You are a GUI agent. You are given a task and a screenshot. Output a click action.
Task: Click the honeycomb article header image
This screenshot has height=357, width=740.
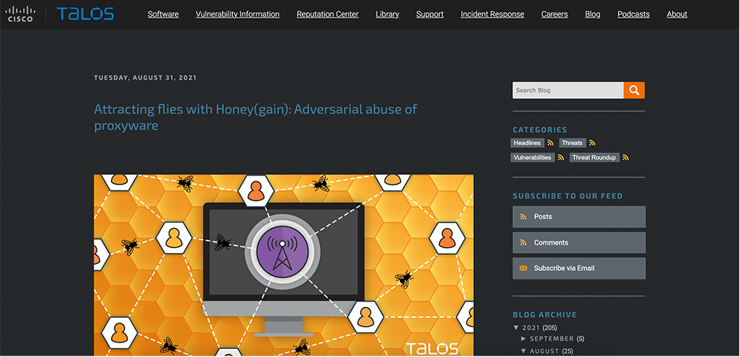click(284, 265)
